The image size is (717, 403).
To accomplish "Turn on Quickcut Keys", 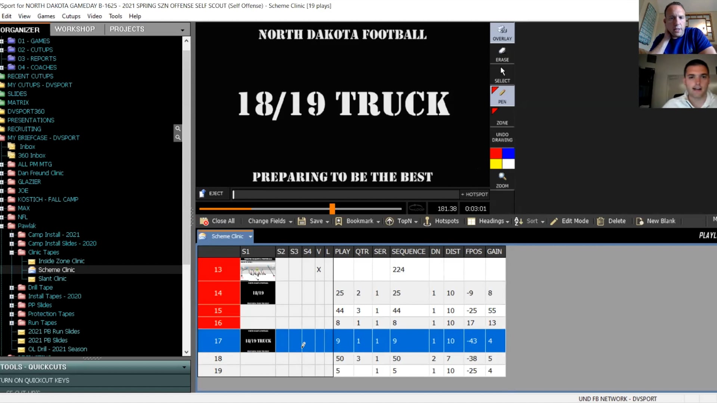I will [35, 380].
